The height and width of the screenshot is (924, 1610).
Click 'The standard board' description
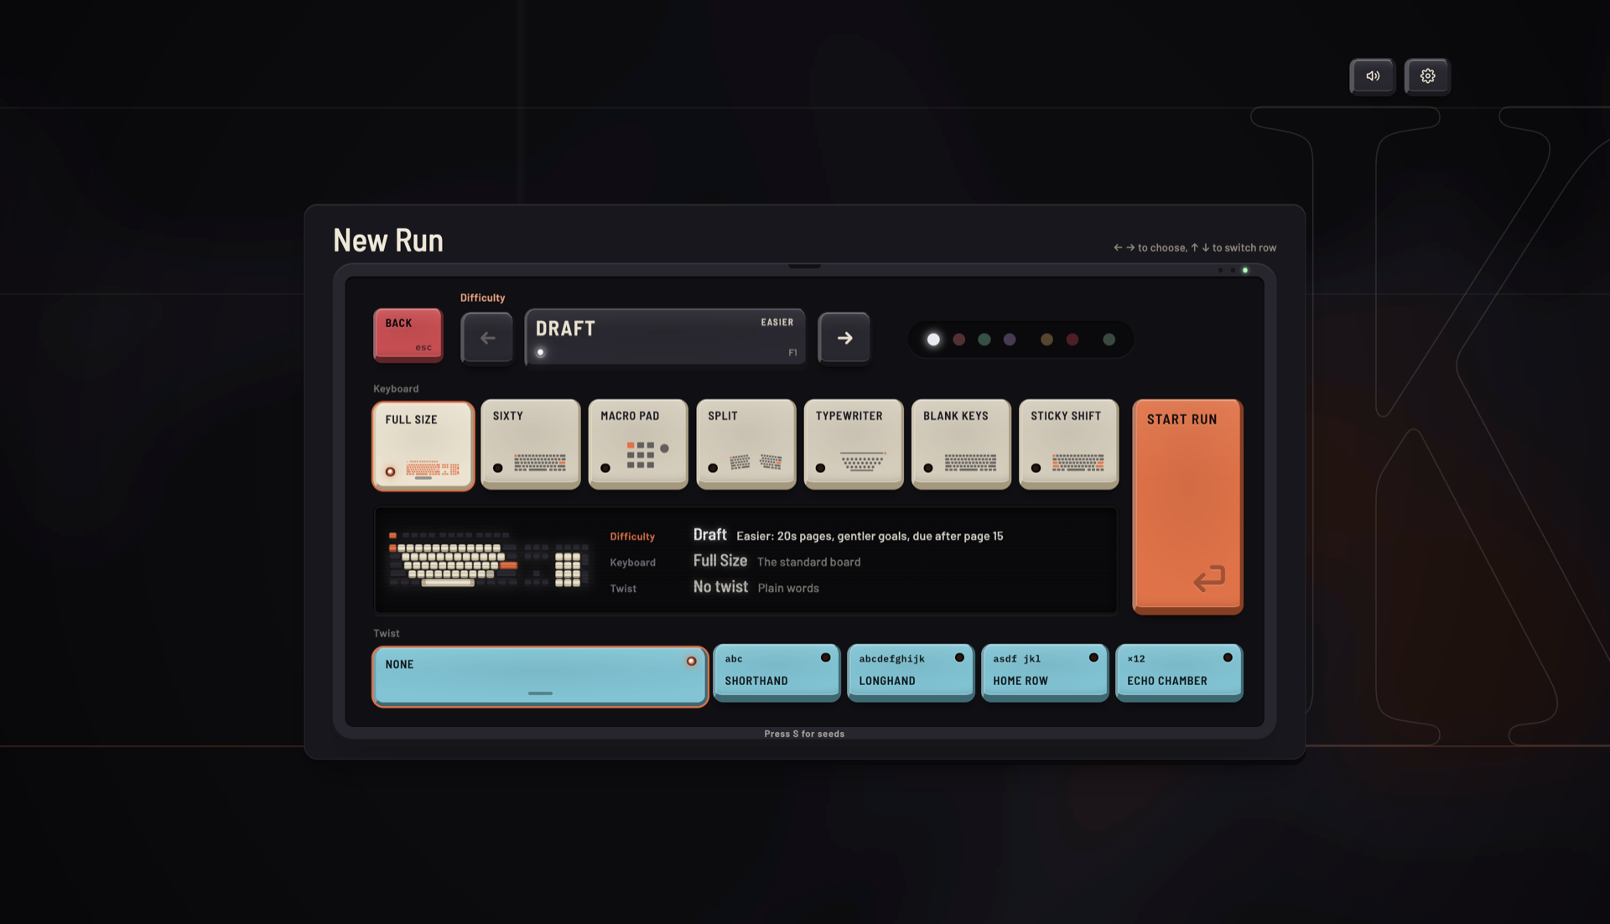point(808,562)
